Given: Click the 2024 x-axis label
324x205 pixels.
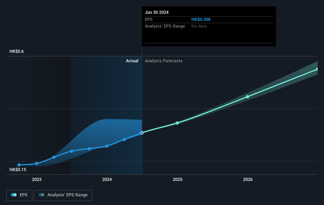Looking at the screenshot, I should (x=107, y=180).
